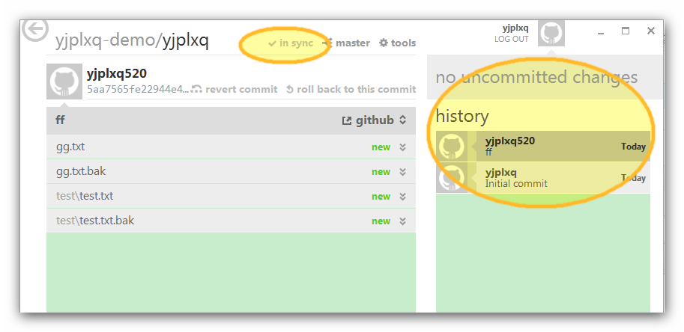Viewport: 684px width, 332px height.
Task: Maximize the application window
Action: [626, 31]
